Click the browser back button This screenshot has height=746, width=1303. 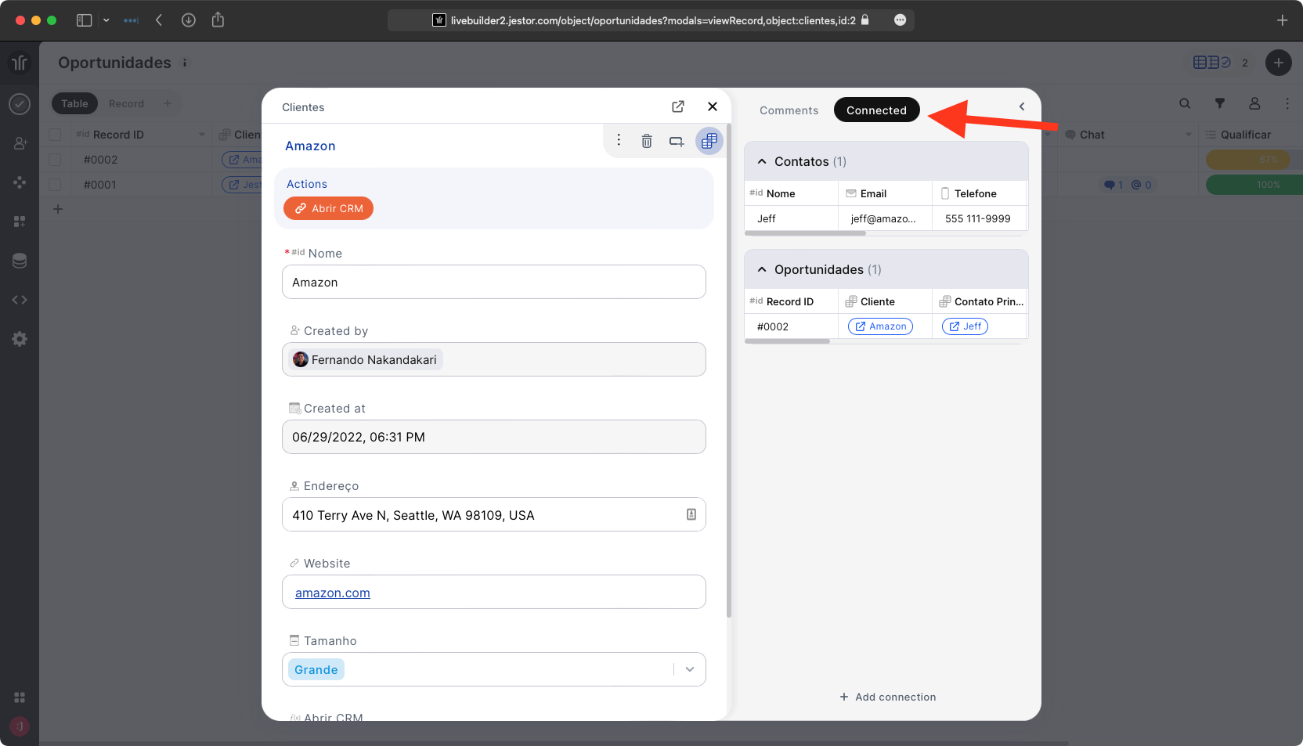(159, 20)
